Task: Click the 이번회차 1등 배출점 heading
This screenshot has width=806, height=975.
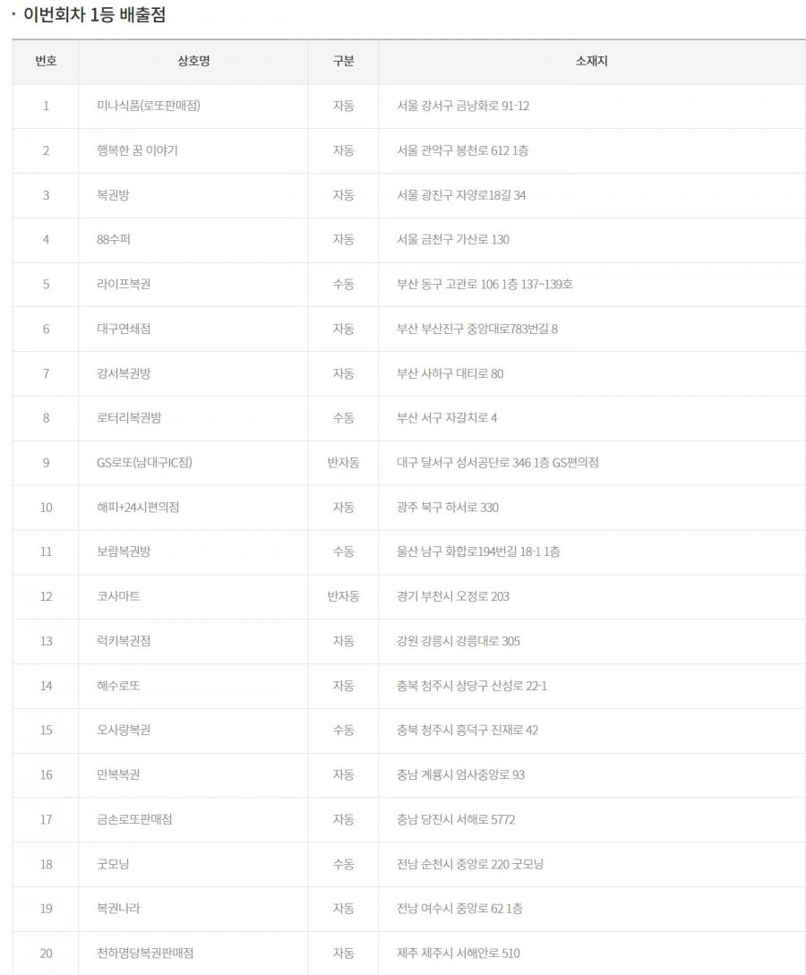Action: pyautogui.click(x=95, y=14)
